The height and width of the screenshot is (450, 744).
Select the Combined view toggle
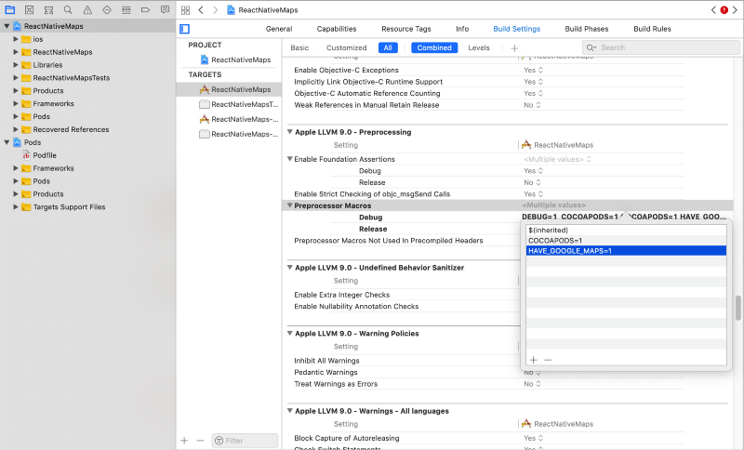pos(433,47)
